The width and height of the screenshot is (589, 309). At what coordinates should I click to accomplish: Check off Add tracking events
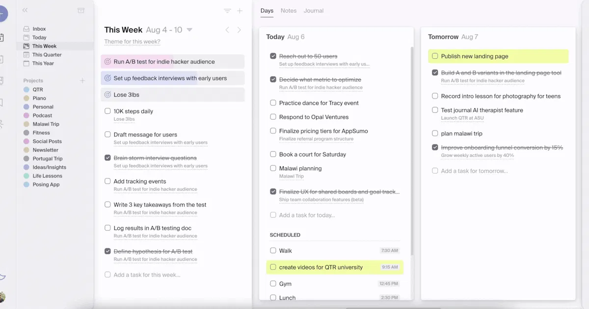click(x=107, y=181)
